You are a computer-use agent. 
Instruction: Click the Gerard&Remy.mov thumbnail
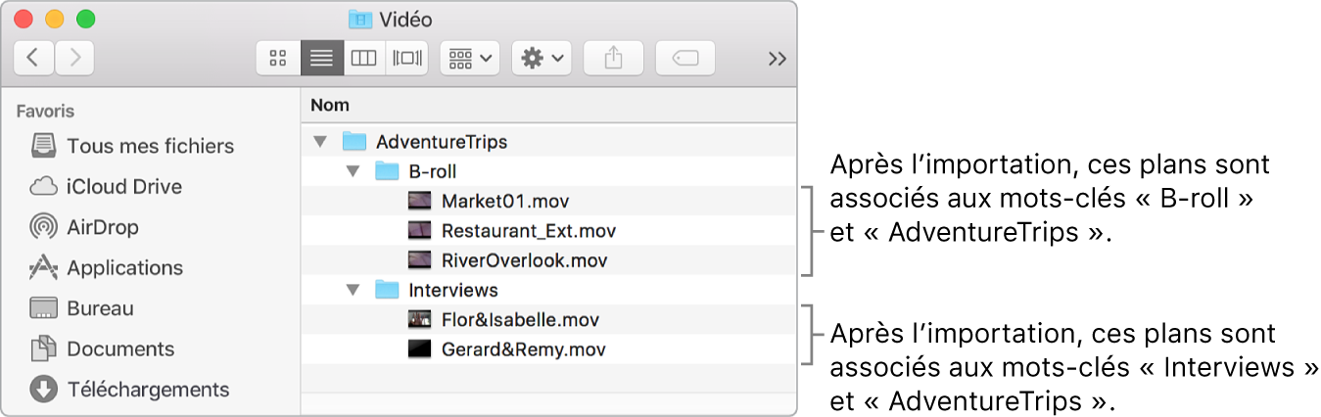(419, 349)
